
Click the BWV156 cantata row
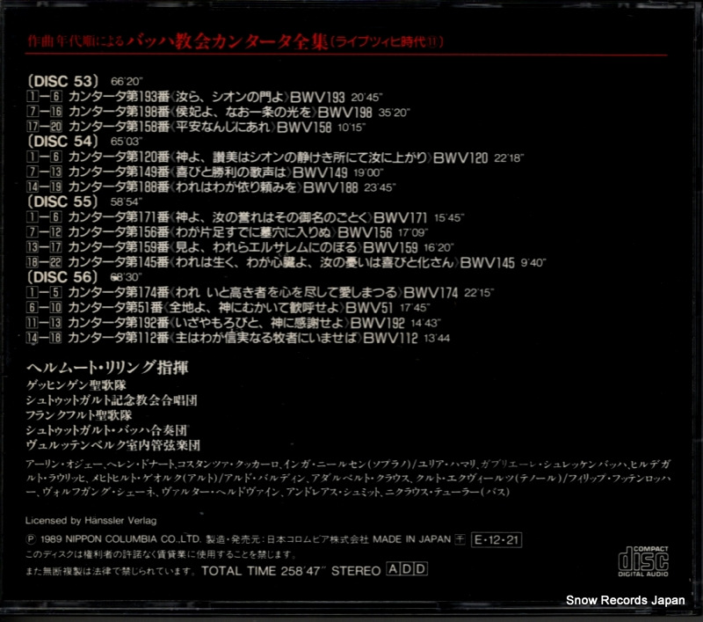point(228,232)
